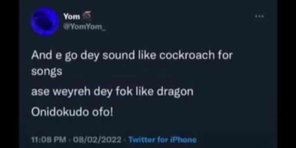
Task: Select the word songs on the second line
Action: coord(46,72)
